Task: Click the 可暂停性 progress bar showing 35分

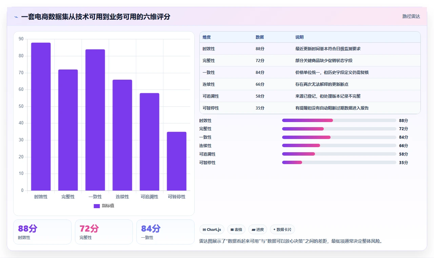Action: coord(339,162)
